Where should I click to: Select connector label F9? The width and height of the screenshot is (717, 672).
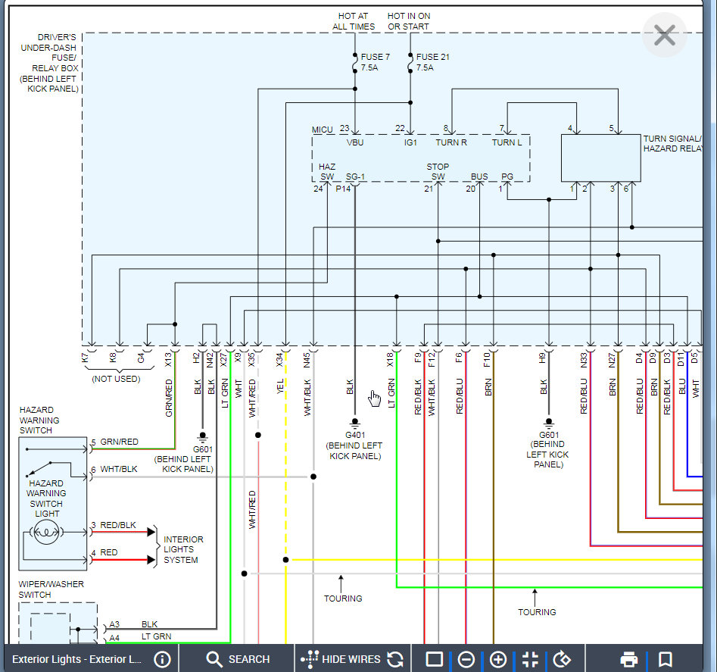point(418,358)
